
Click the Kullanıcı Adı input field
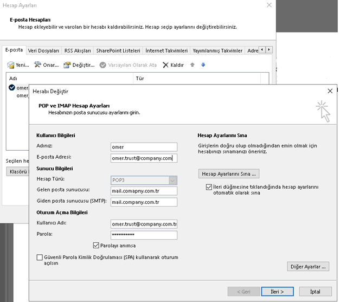[144, 224]
